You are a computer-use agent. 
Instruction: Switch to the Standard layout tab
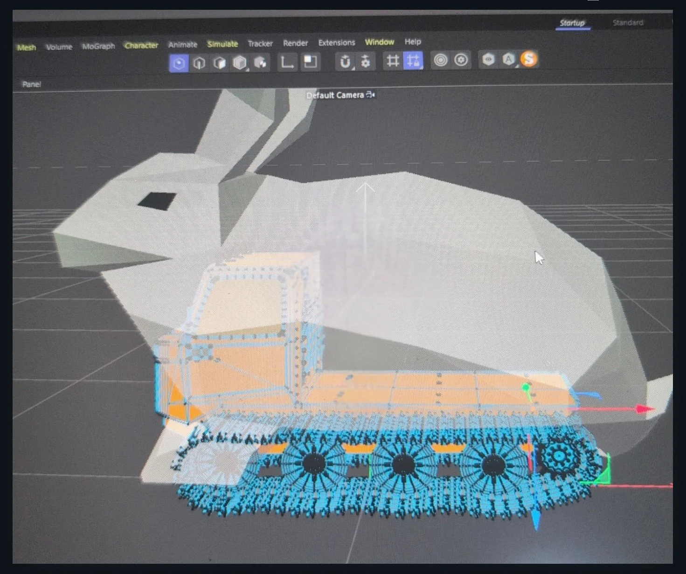click(627, 22)
